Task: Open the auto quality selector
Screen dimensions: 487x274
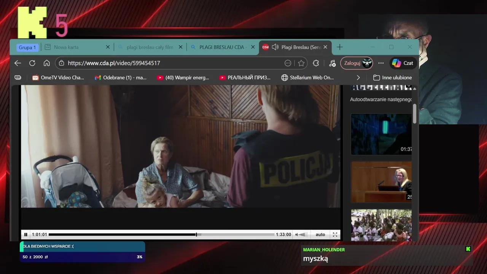Action: 320,234
